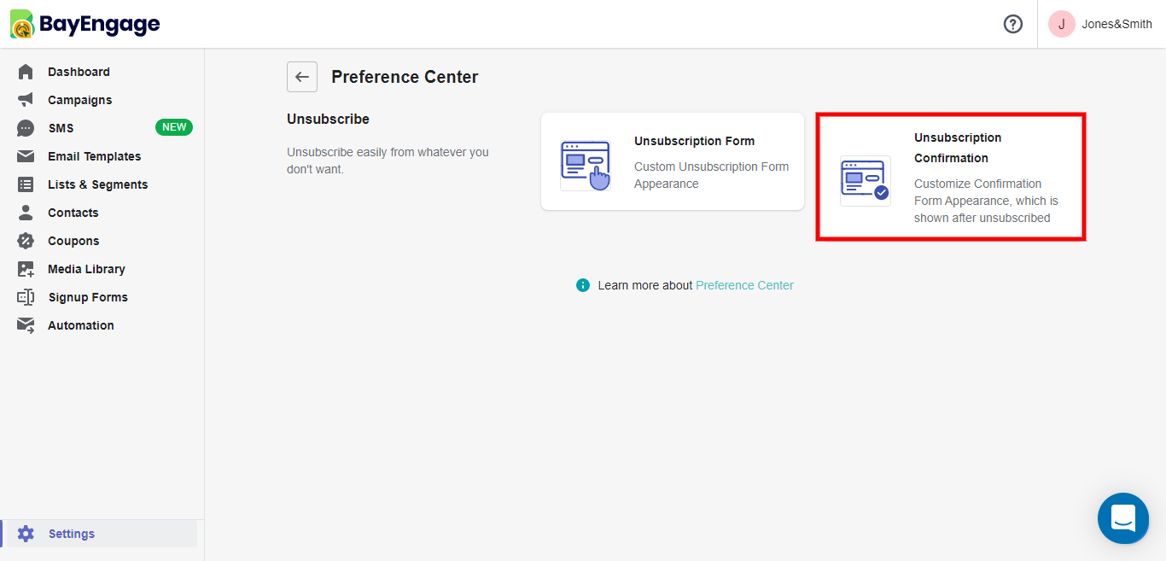Navigate to Lists & Segments

[97, 184]
